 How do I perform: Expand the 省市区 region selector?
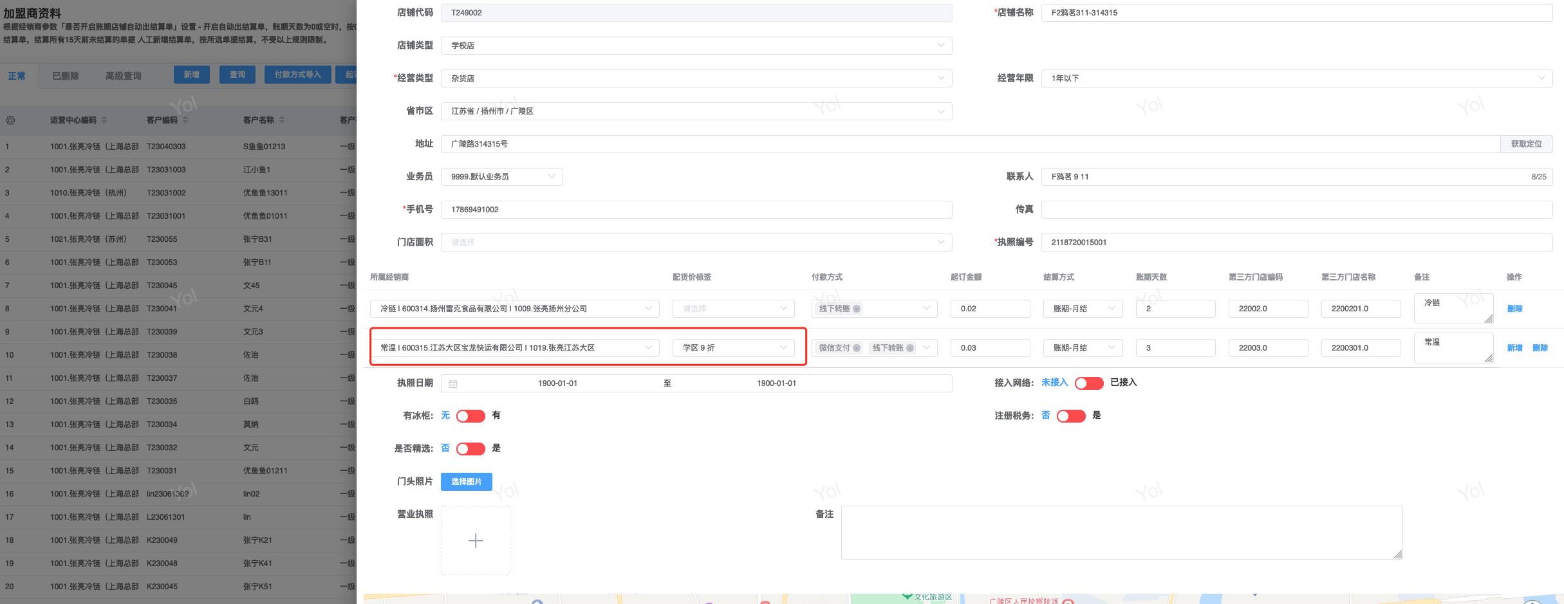click(x=696, y=111)
